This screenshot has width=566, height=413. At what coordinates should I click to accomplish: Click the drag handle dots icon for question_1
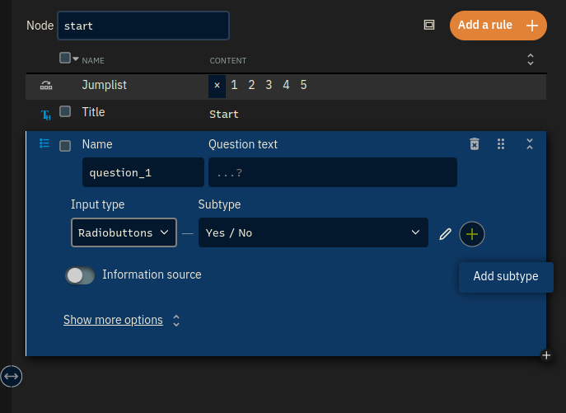[501, 143]
